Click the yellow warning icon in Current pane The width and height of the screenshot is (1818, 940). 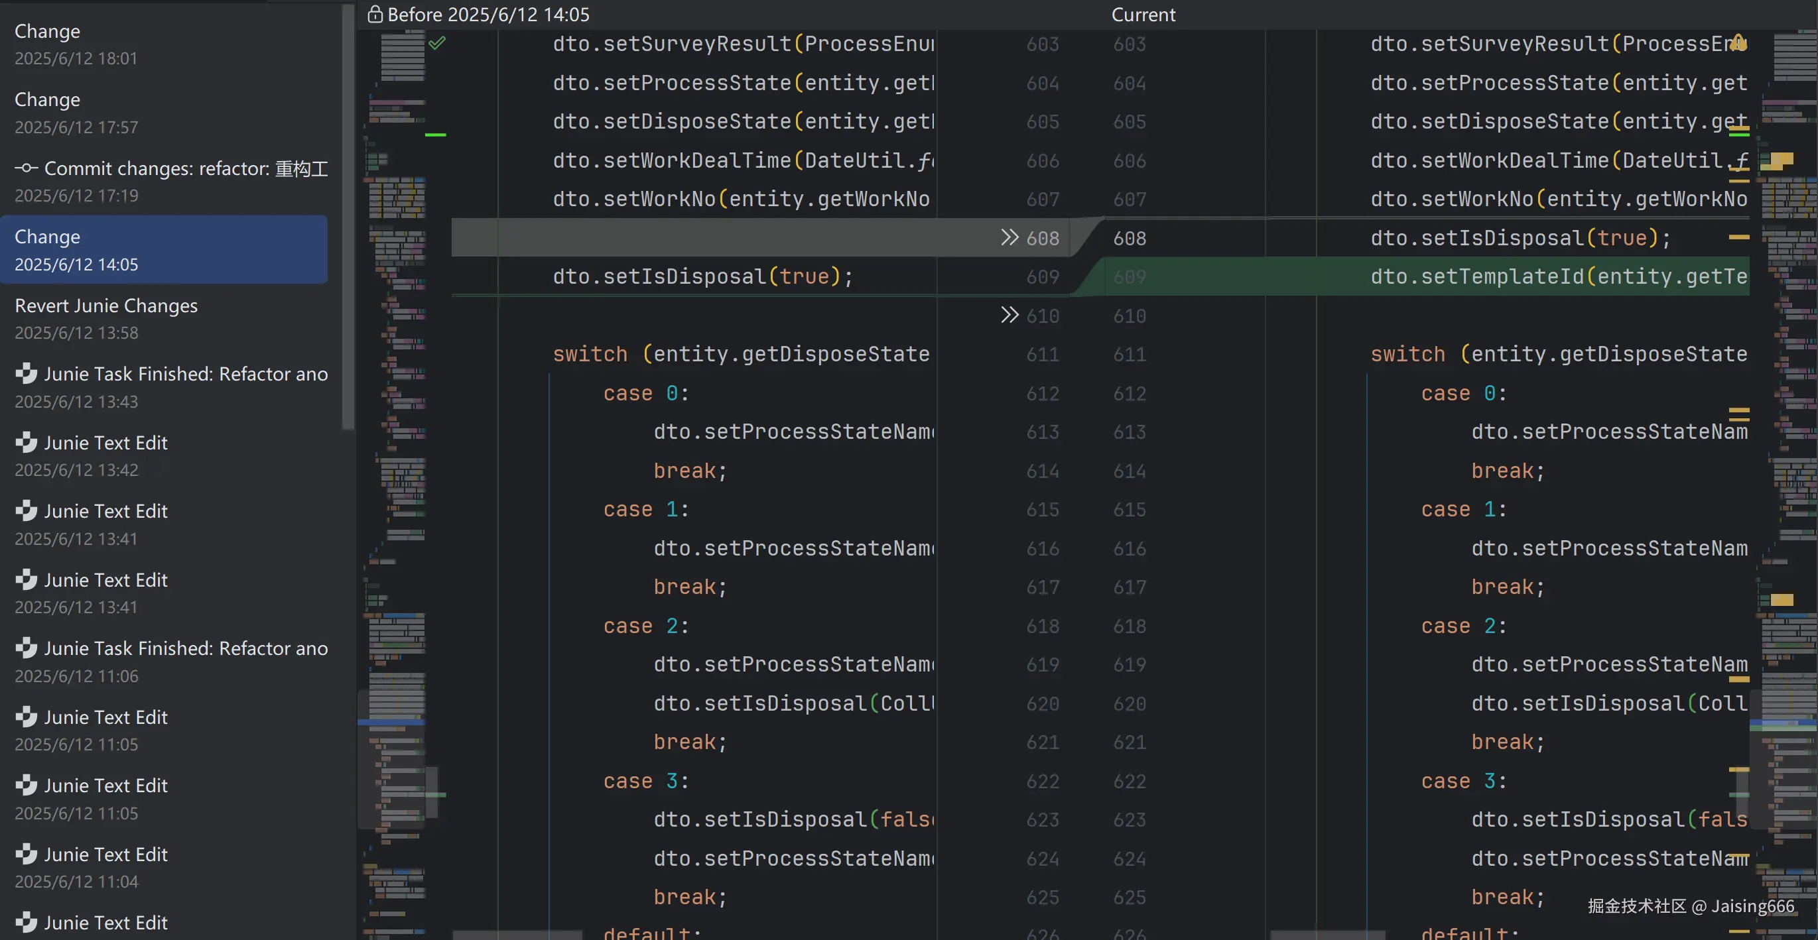[1738, 42]
